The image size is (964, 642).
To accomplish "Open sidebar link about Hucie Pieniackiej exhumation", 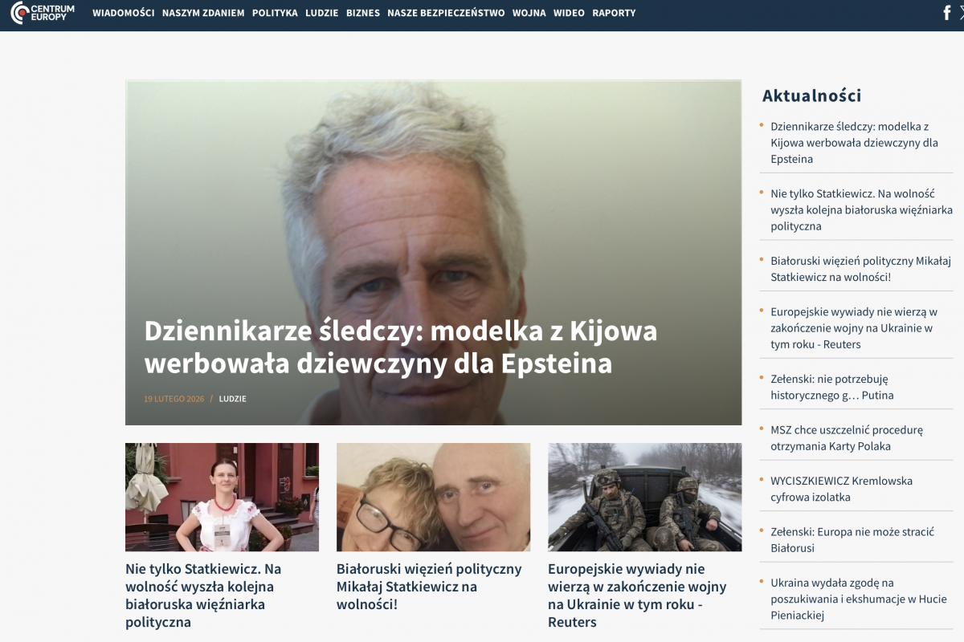I will 847,599.
